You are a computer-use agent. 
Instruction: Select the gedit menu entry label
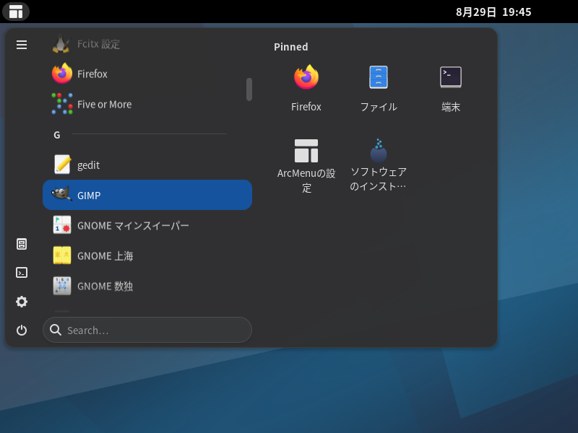88,165
